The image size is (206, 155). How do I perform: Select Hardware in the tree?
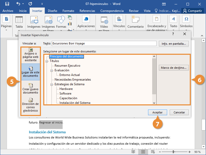(x=66, y=89)
